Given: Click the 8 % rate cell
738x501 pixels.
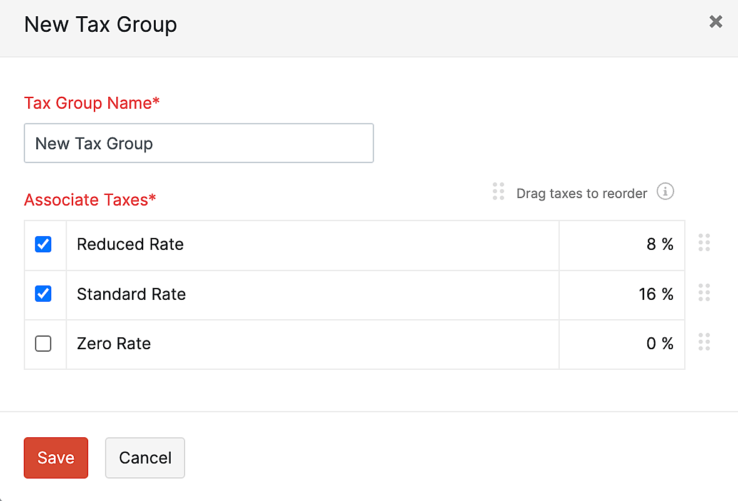Looking at the screenshot, I should (x=660, y=244).
